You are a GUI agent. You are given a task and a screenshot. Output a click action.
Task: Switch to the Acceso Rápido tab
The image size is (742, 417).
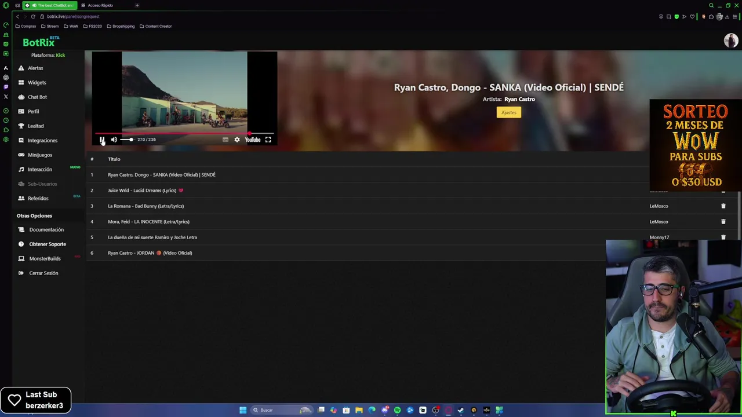100,5
